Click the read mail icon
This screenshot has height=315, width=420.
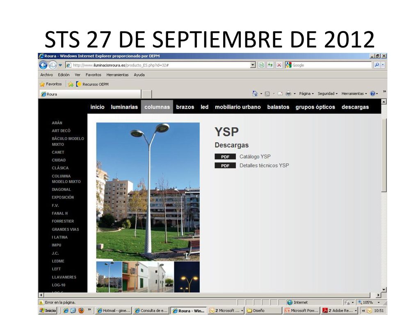click(x=280, y=94)
